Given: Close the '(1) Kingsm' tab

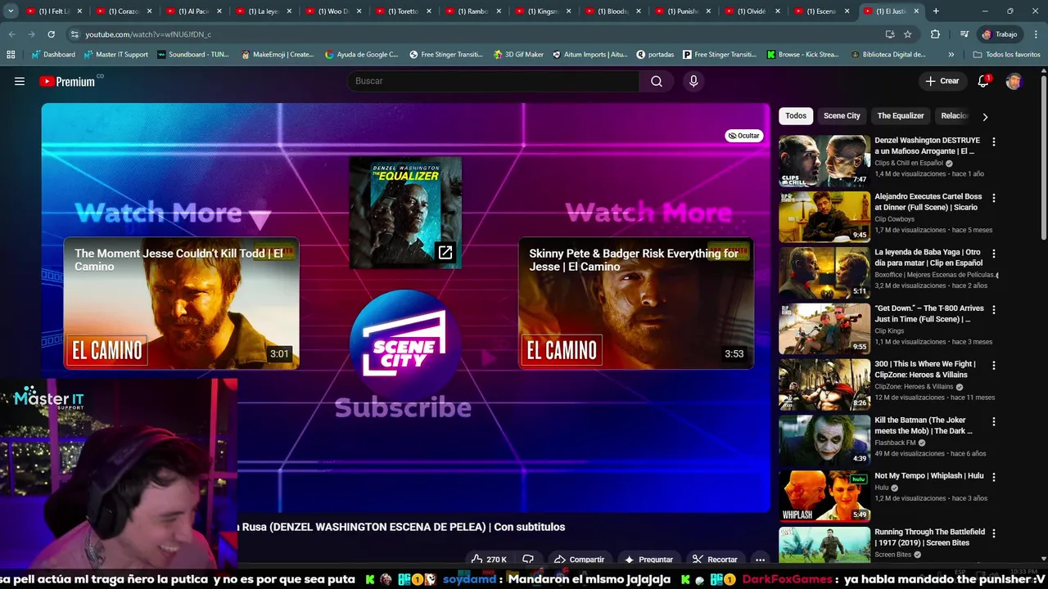Looking at the screenshot, I should point(568,11).
